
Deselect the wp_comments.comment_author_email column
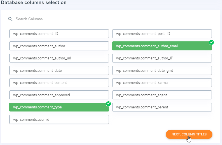coord(162,46)
